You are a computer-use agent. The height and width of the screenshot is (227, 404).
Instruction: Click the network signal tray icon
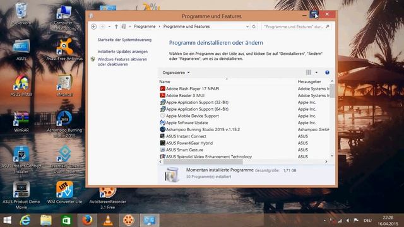point(340,221)
